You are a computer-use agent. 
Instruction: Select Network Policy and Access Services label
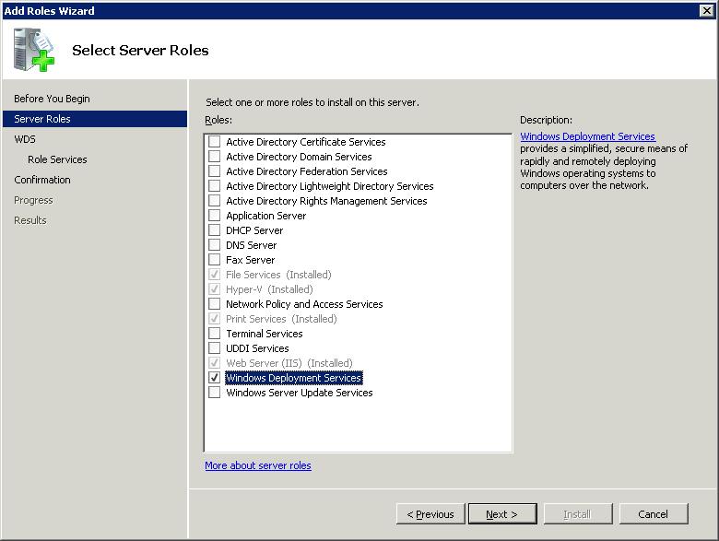point(304,304)
